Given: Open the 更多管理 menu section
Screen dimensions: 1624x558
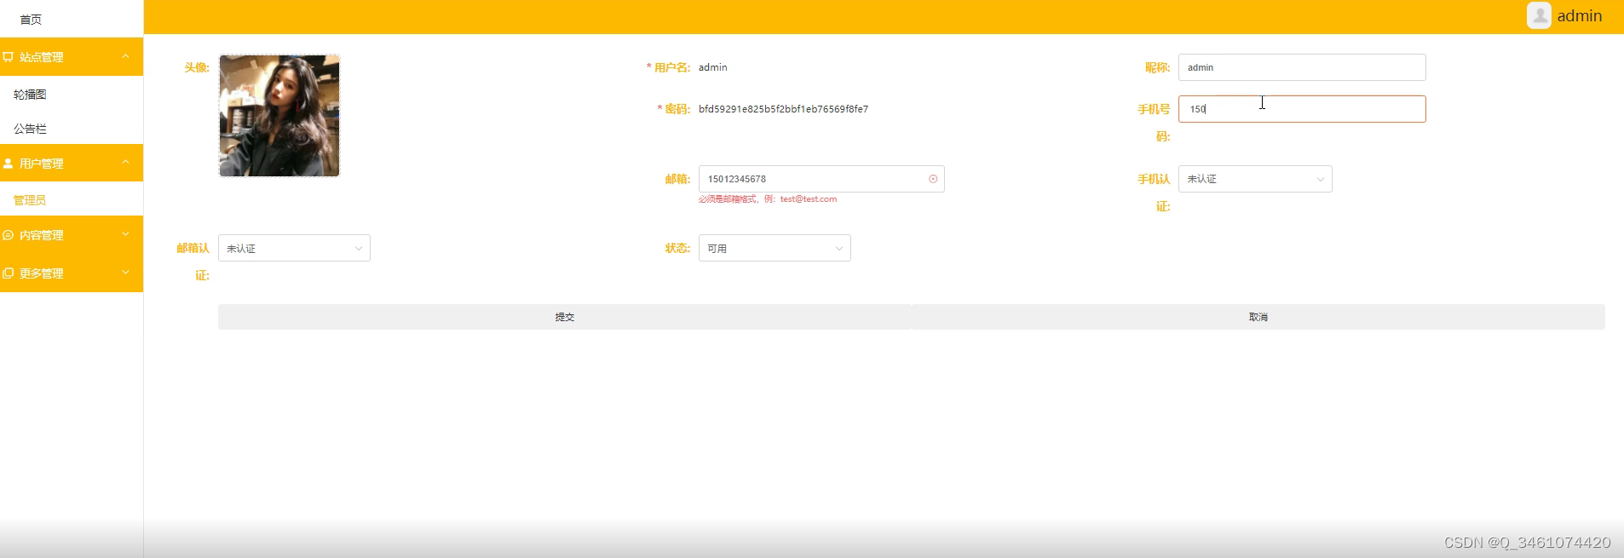Looking at the screenshot, I should tap(72, 273).
